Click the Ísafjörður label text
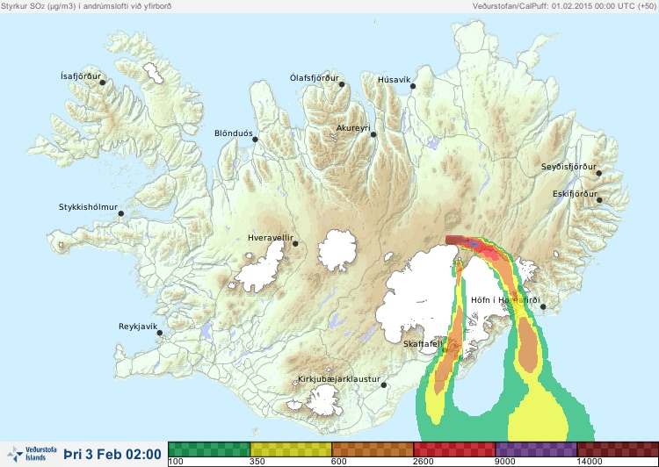The image size is (659, 467). click(x=81, y=76)
